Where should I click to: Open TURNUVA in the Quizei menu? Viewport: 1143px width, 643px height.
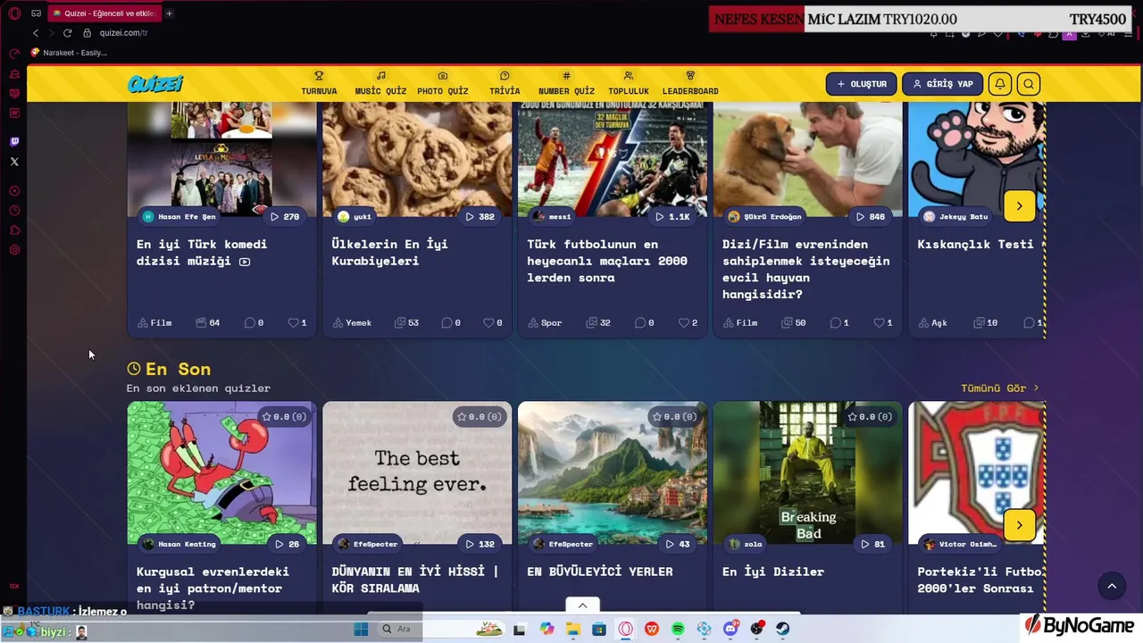click(x=319, y=84)
